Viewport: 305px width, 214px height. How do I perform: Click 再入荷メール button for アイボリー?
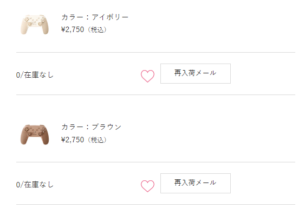196,73
